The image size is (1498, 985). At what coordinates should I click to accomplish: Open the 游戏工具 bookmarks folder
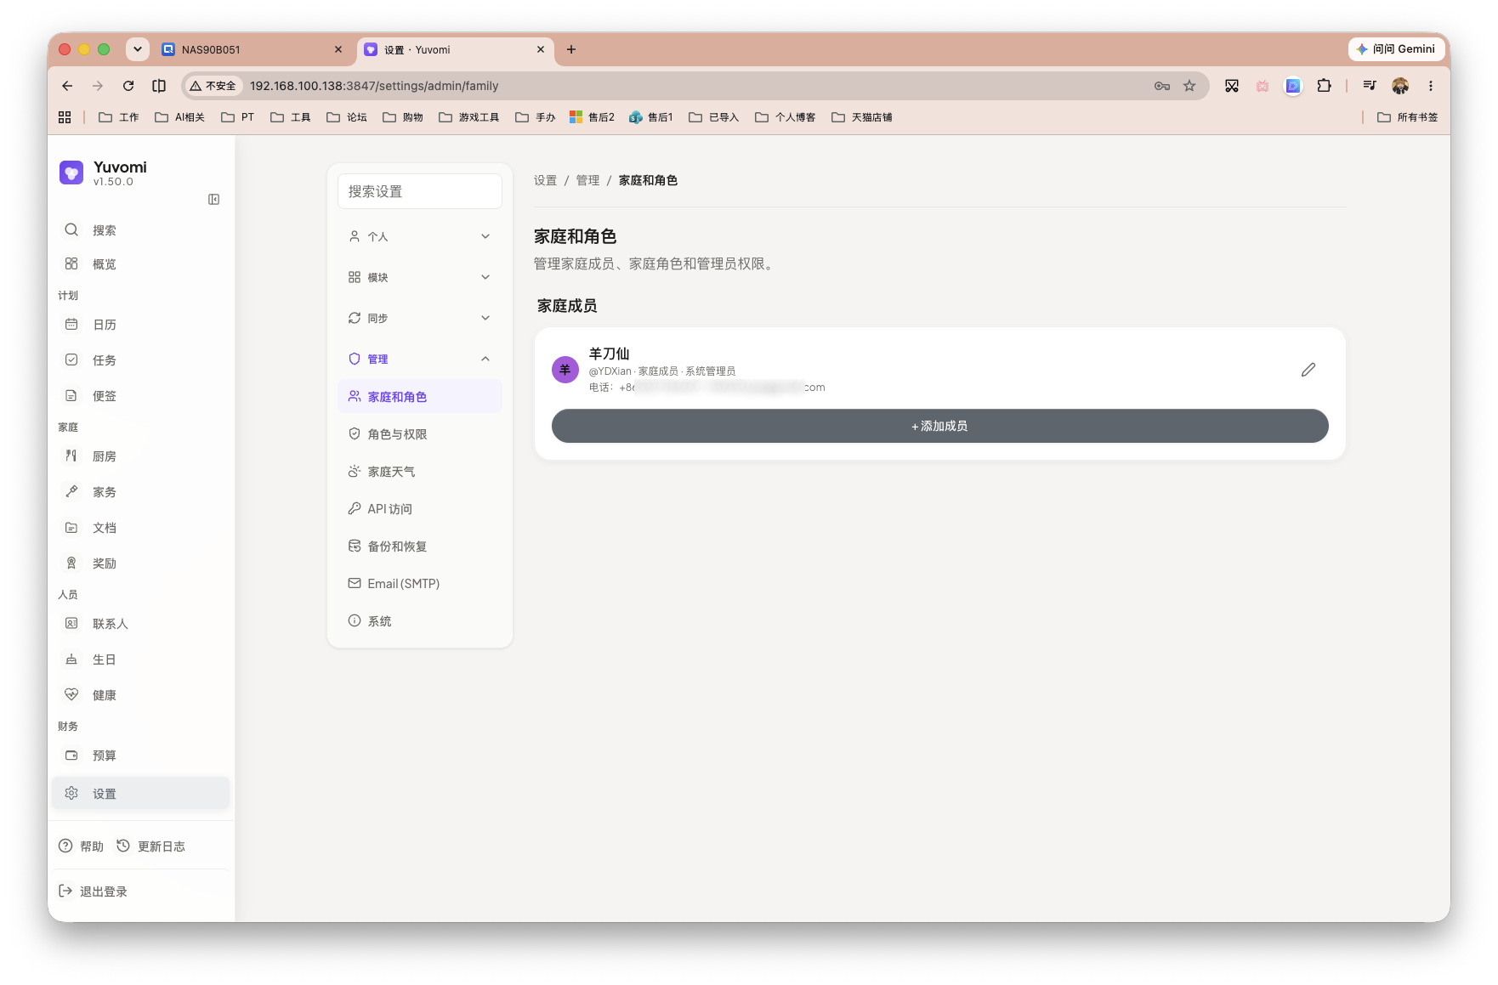pos(469,117)
